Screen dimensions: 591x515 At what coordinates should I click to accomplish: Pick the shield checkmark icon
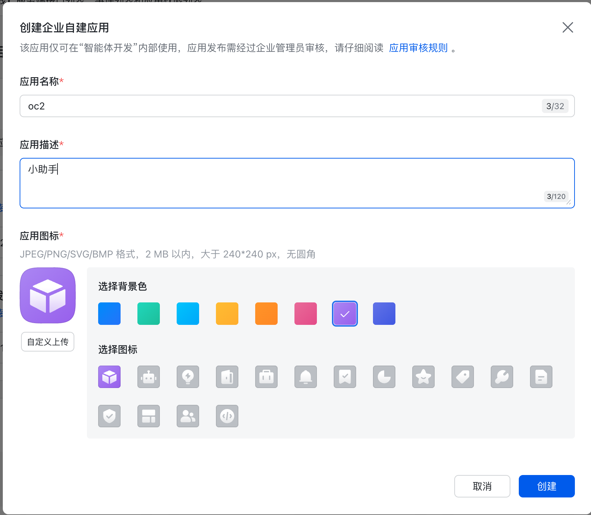[109, 416]
